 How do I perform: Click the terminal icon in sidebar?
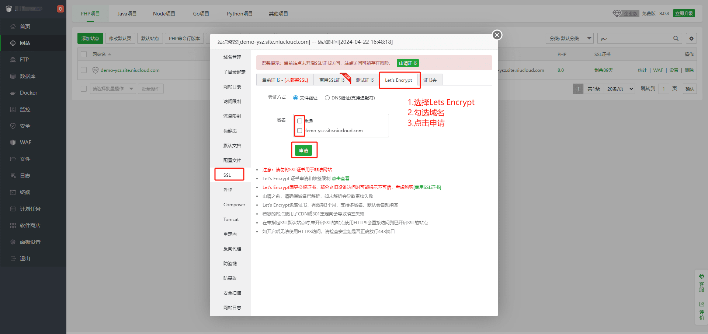13,192
